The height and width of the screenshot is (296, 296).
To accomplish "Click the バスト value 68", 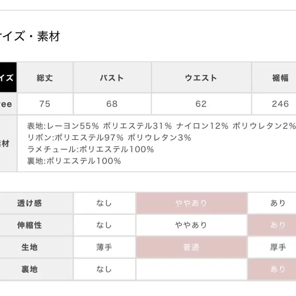I will tap(112, 104).
